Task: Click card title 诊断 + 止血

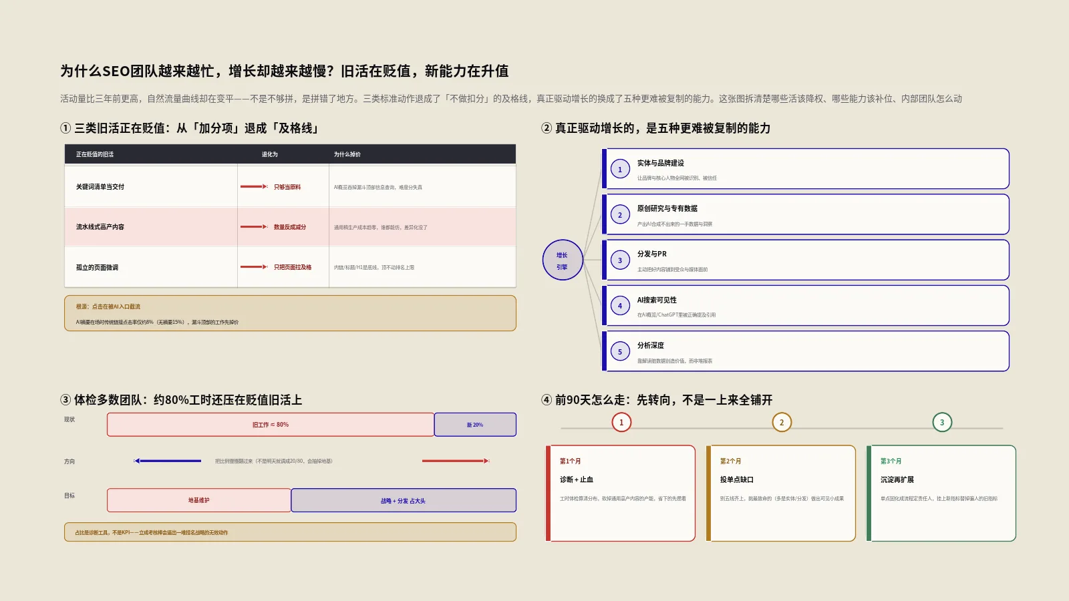Action: click(577, 479)
